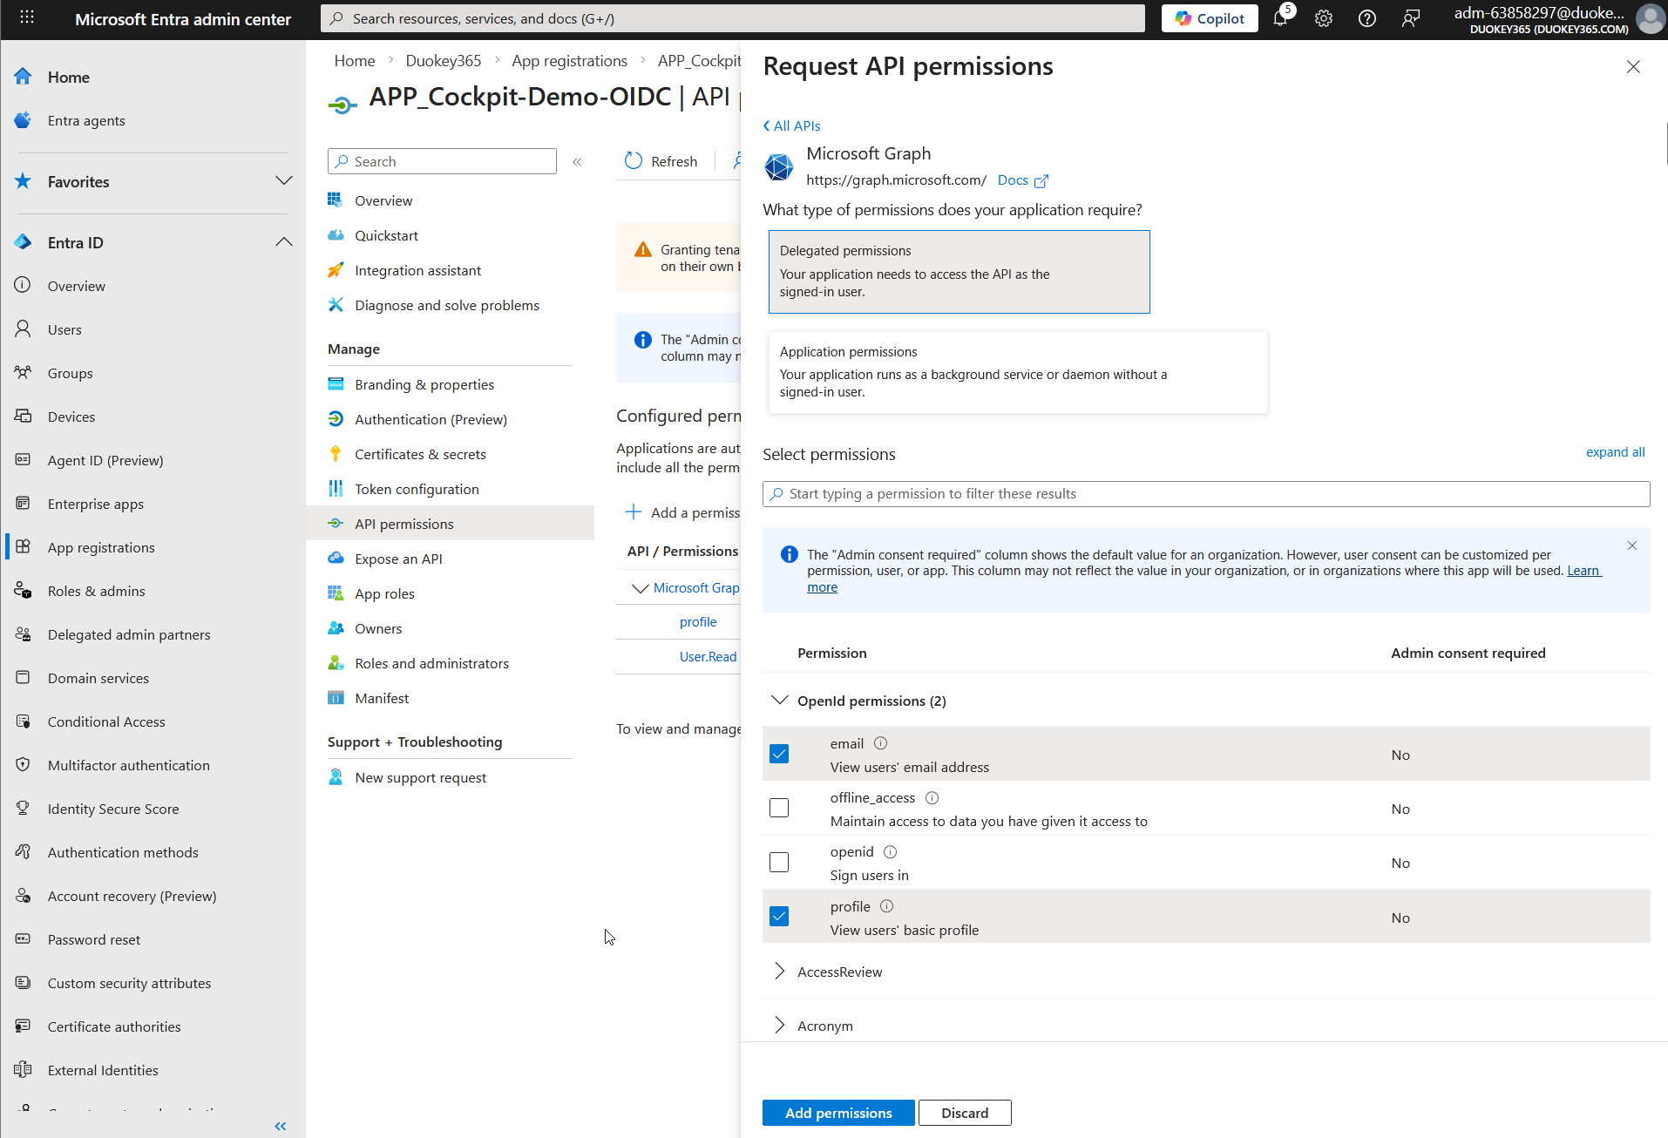
Task: Close the Request API permissions panel
Action: pos(1633,67)
